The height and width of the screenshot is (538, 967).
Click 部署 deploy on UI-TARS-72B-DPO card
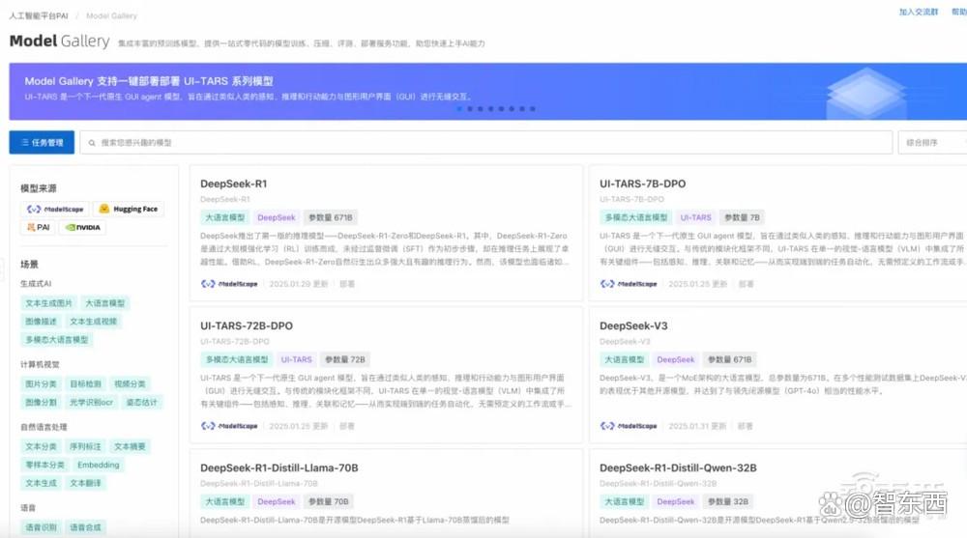(347, 426)
